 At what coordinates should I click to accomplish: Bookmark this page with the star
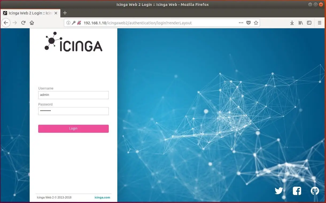(256, 23)
